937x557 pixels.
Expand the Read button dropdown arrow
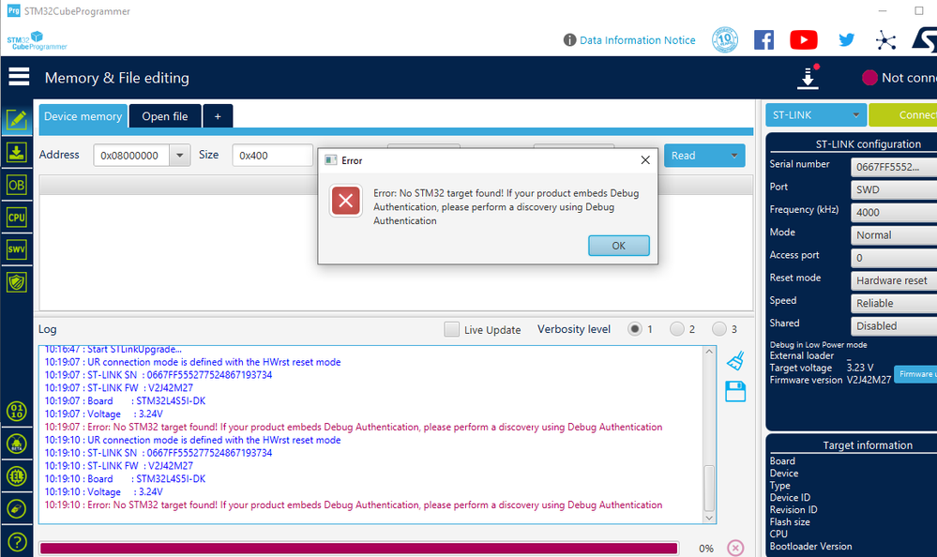click(733, 156)
